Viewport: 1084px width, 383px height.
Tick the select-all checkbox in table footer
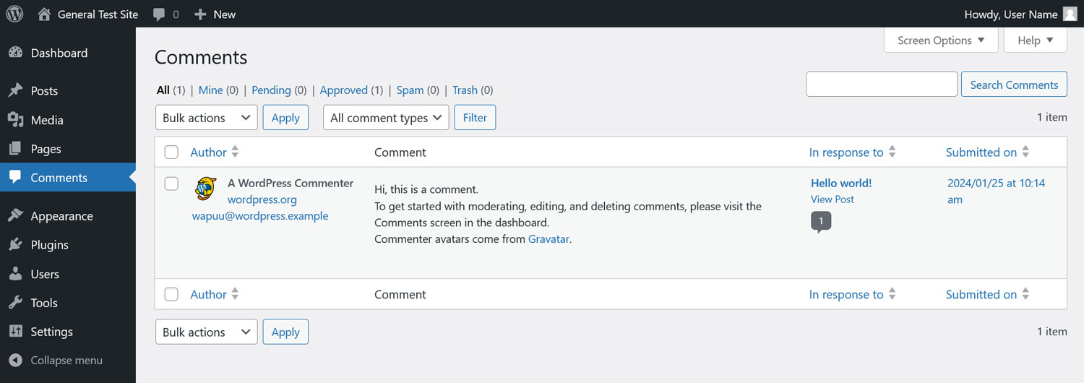171,294
